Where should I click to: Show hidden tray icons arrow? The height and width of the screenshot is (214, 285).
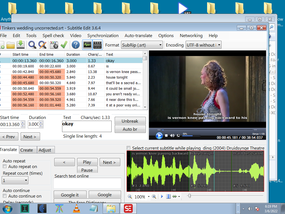(243, 209)
